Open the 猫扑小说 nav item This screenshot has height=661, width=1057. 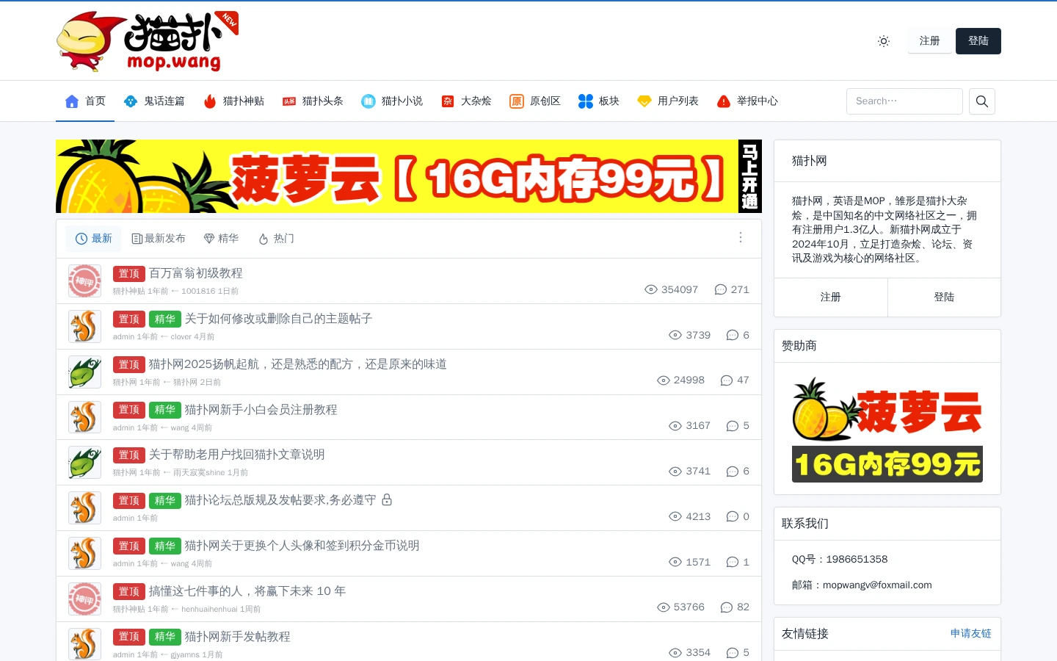pyautogui.click(x=392, y=101)
